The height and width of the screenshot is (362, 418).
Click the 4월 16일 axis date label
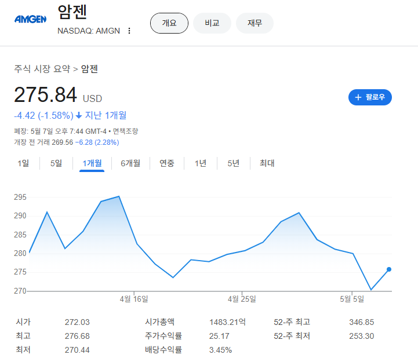click(x=134, y=299)
